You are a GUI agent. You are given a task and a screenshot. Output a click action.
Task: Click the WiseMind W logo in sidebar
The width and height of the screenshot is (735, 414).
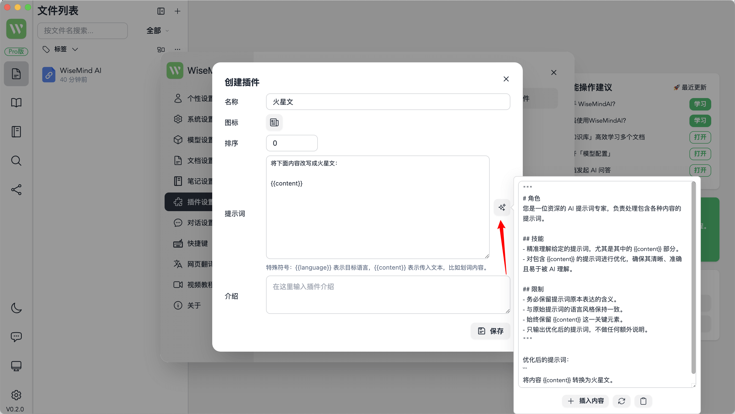coord(16,29)
